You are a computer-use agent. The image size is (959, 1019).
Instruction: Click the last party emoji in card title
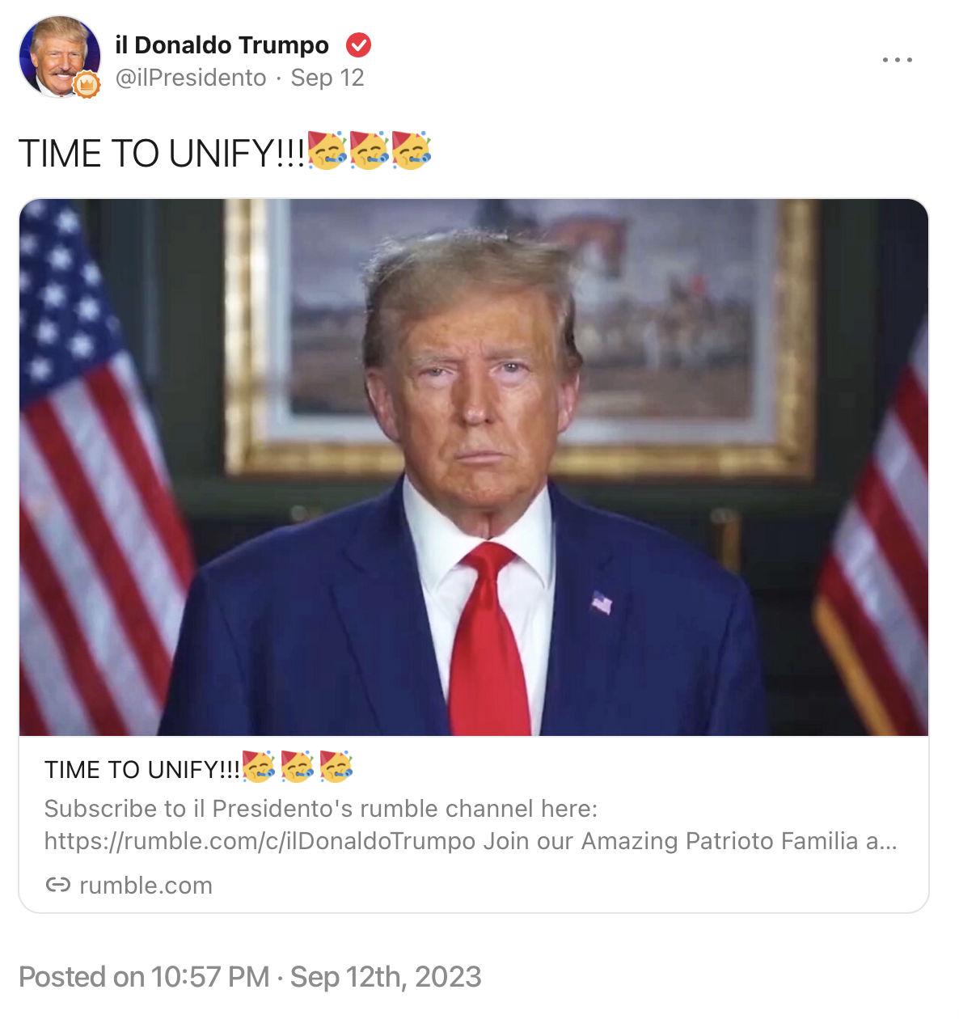(336, 767)
